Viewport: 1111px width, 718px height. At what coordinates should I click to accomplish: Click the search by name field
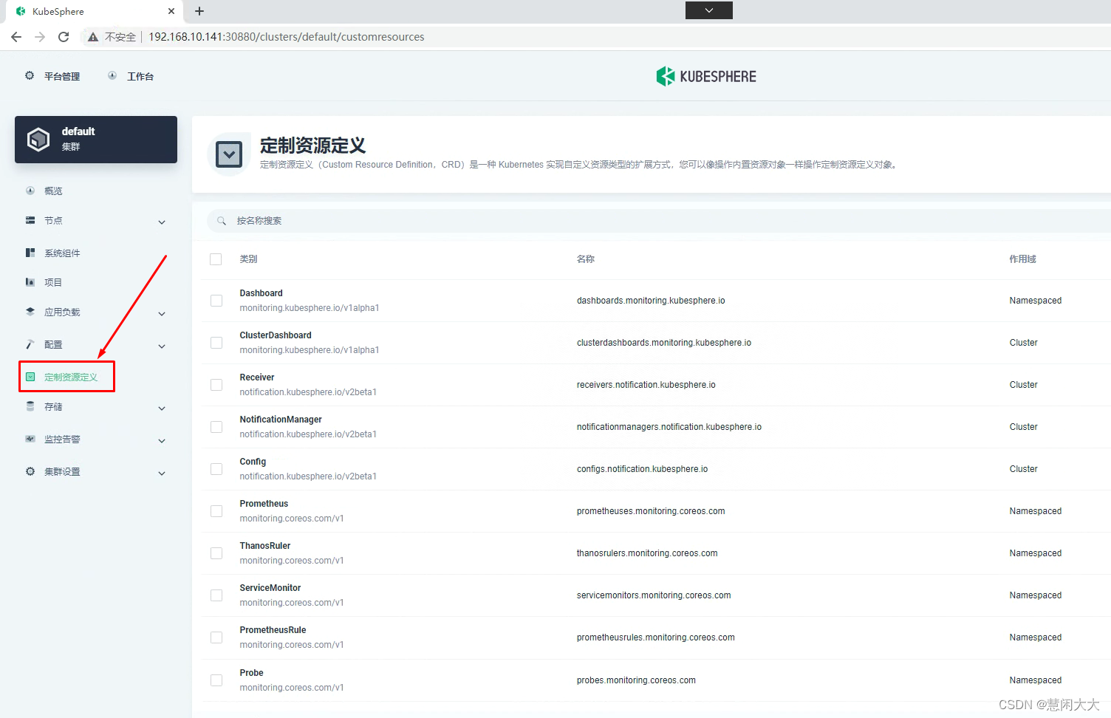coord(657,221)
